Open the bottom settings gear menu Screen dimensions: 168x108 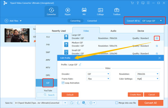pos(92,103)
